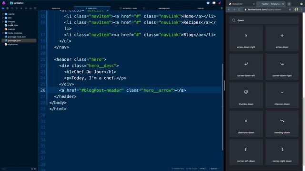The image size is (305, 171).
Task: Click the magnifier icon in Feather search
Action: (234, 20)
